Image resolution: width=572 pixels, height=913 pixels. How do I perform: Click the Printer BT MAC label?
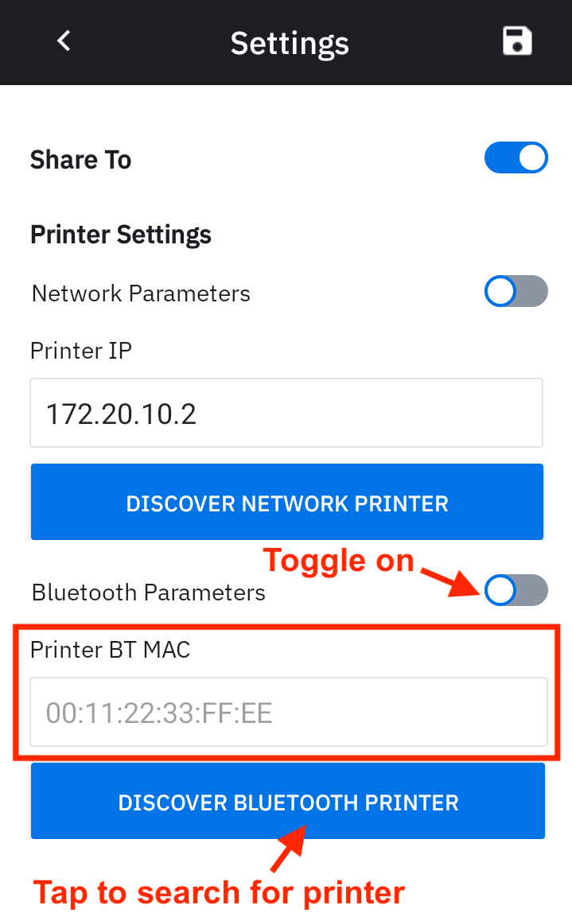tap(111, 650)
